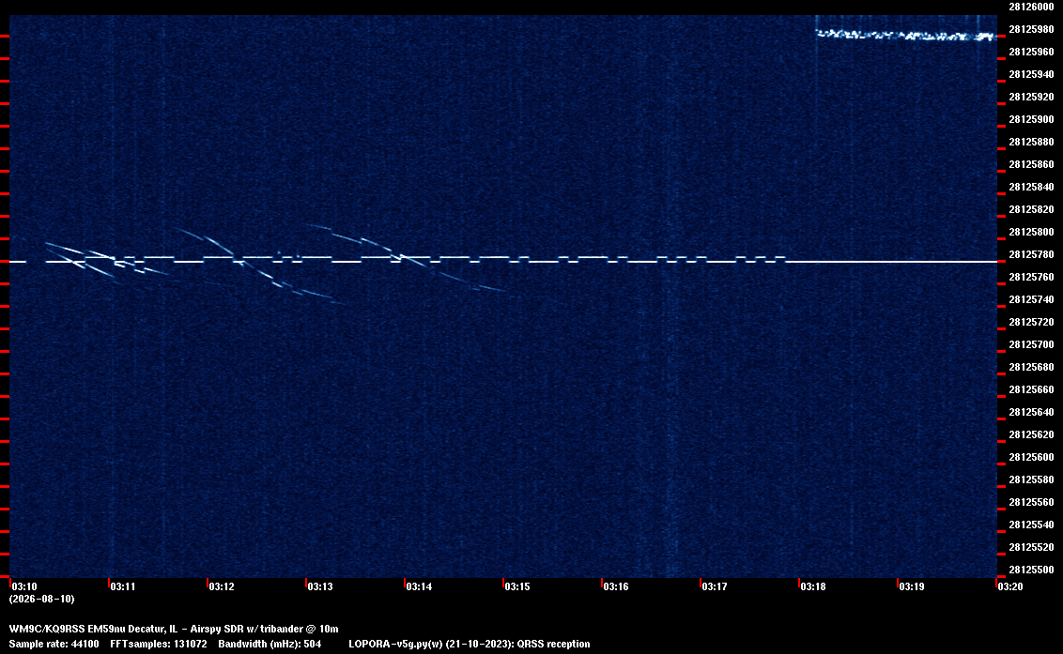
Task: Click the solid carrier line after 03:18
Action: point(891,261)
